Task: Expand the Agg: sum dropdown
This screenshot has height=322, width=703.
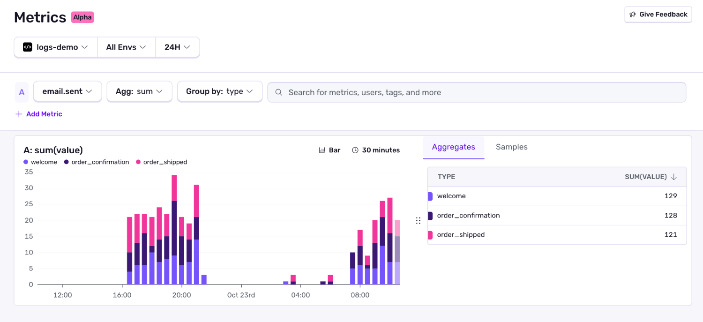Action: coord(139,91)
